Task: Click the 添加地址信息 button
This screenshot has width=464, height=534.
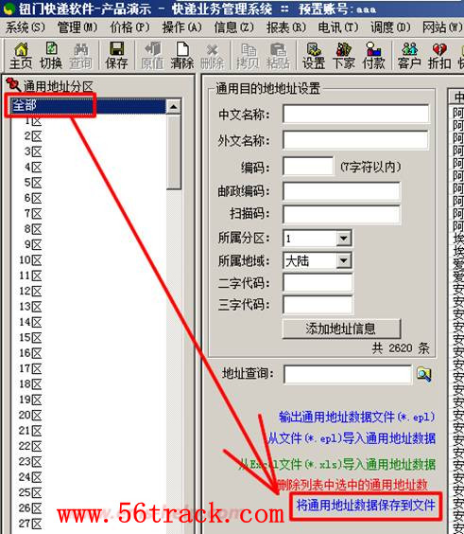Action: [x=341, y=329]
